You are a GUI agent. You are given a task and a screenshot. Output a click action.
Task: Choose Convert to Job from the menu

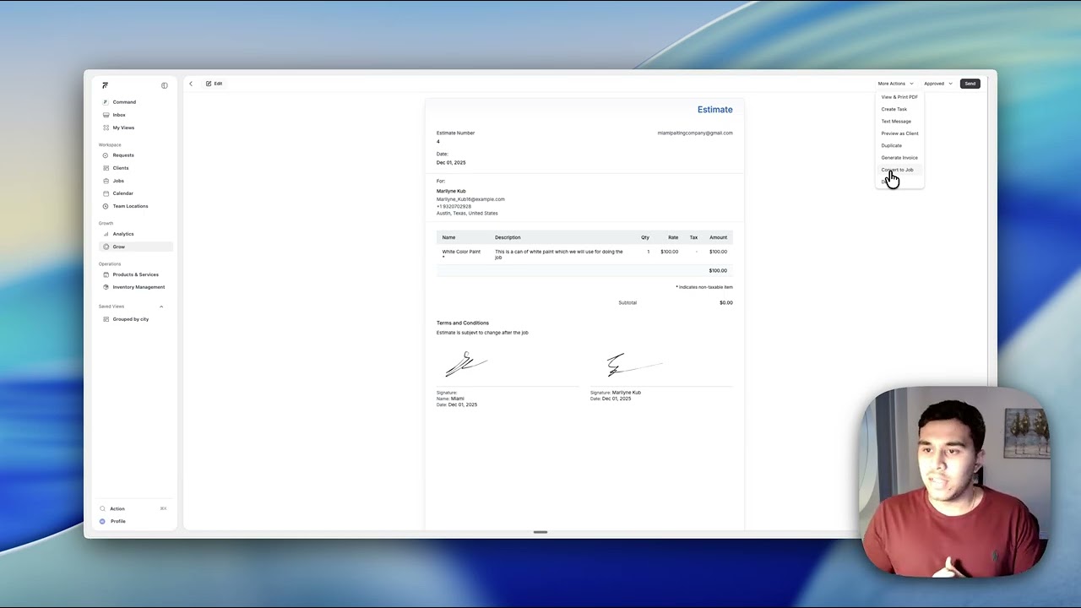(x=899, y=170)
